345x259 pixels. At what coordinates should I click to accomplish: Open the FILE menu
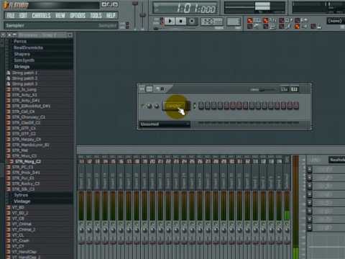click(11, 16)
